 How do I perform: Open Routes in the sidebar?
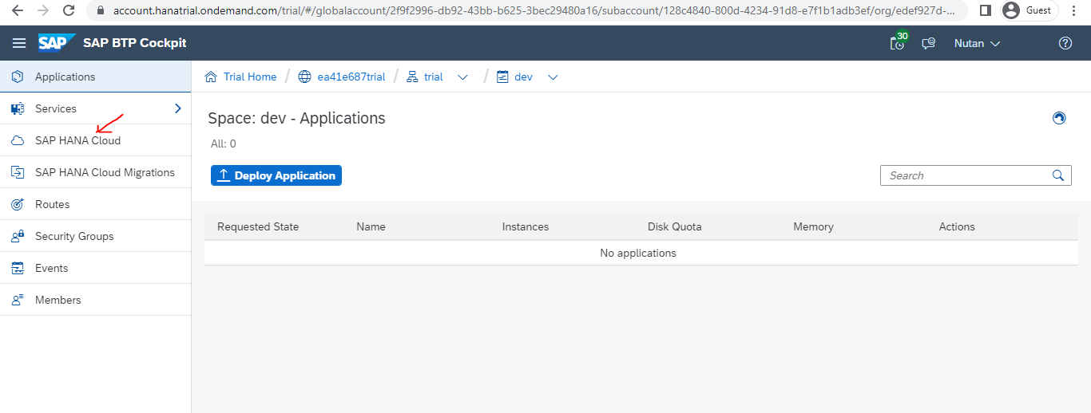pyautogui.click(x=96, y=204)
